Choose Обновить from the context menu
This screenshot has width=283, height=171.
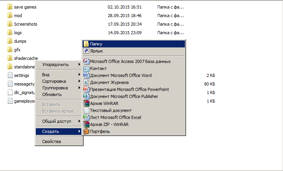tap(59, 94)
